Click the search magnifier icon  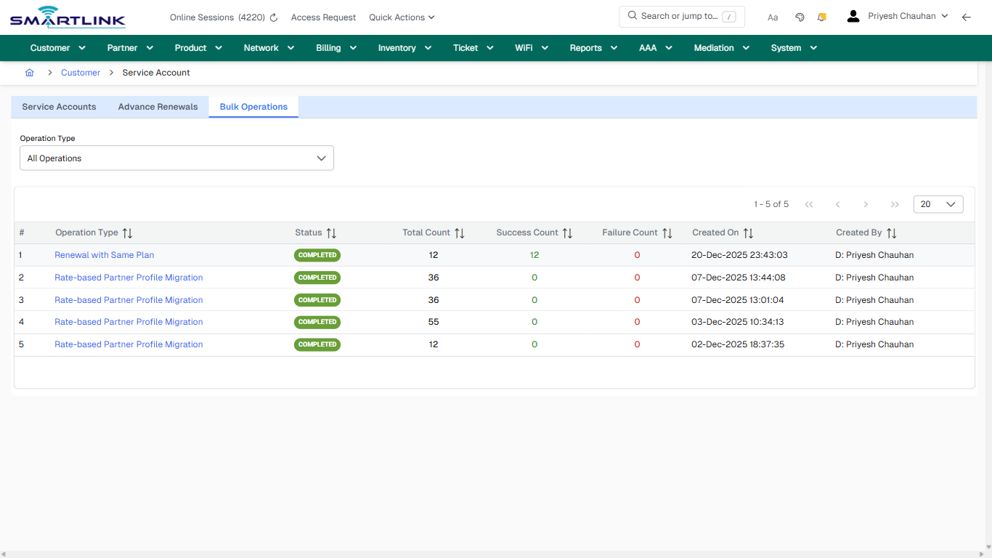coord(632,16)
